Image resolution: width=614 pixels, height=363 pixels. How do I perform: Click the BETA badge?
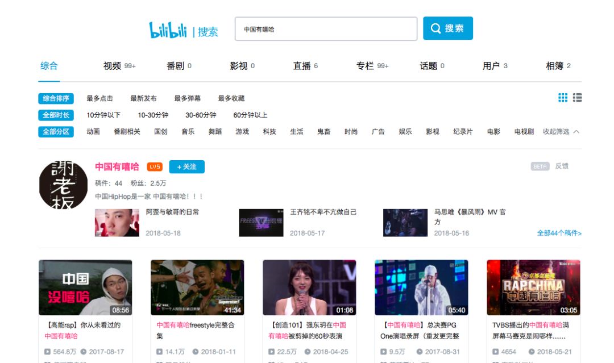[540, 166]
